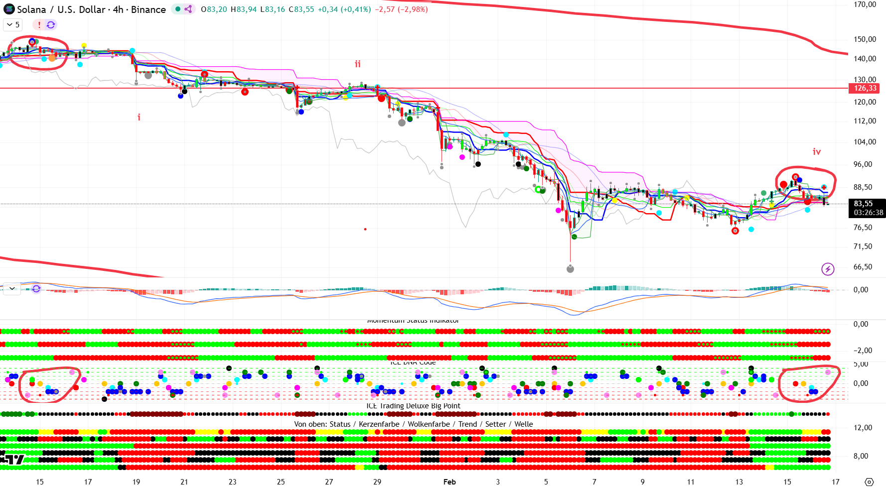The width and height of the screenshot is (886, 488).
Task: Click the 126,33 red price label
Action: 865,88
